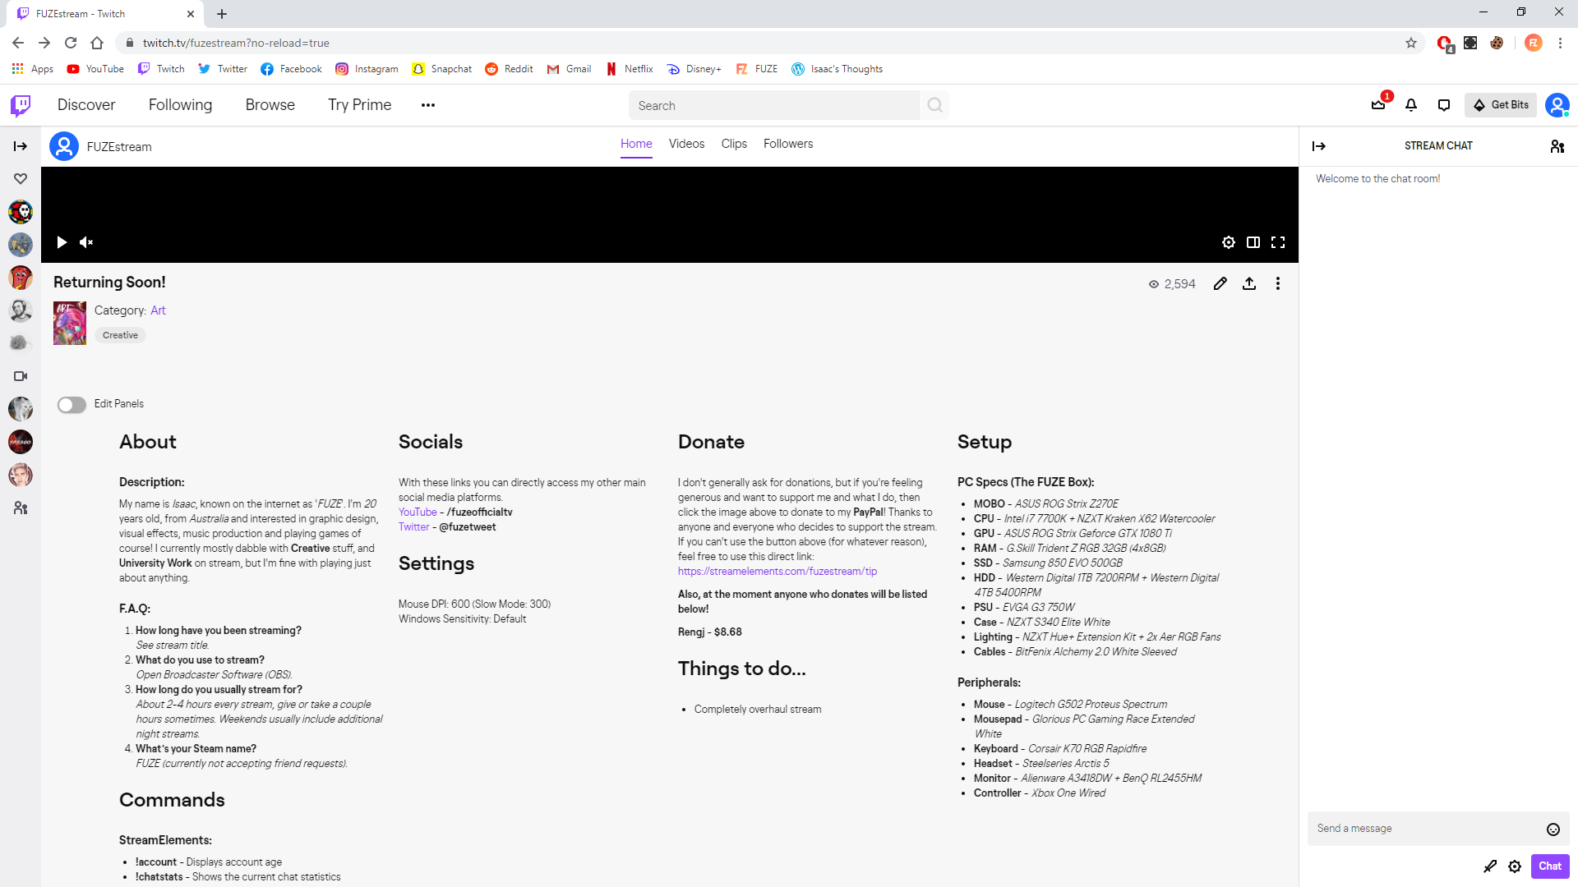Open moderator sword icon in chat
This screenshot has height=887, width=1578.
[1490, 866]
